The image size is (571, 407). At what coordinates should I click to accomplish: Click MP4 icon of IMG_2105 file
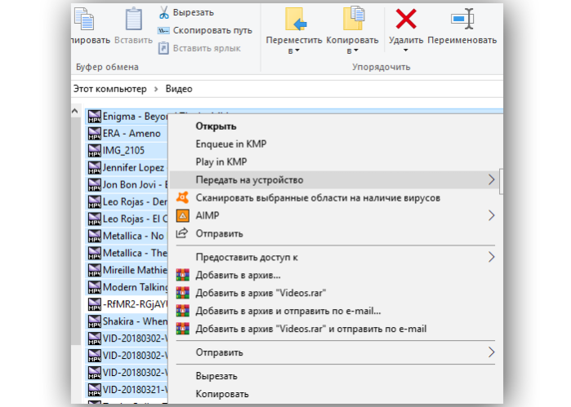click(x=95, y=151)
